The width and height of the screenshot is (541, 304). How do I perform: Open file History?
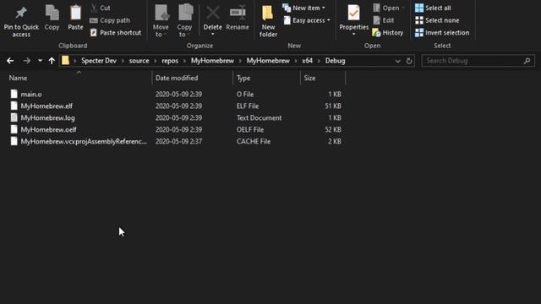[x=388, y=33]
